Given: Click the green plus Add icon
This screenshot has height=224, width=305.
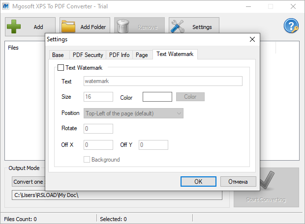Looking at the screenshot, I should coord(14,27).
